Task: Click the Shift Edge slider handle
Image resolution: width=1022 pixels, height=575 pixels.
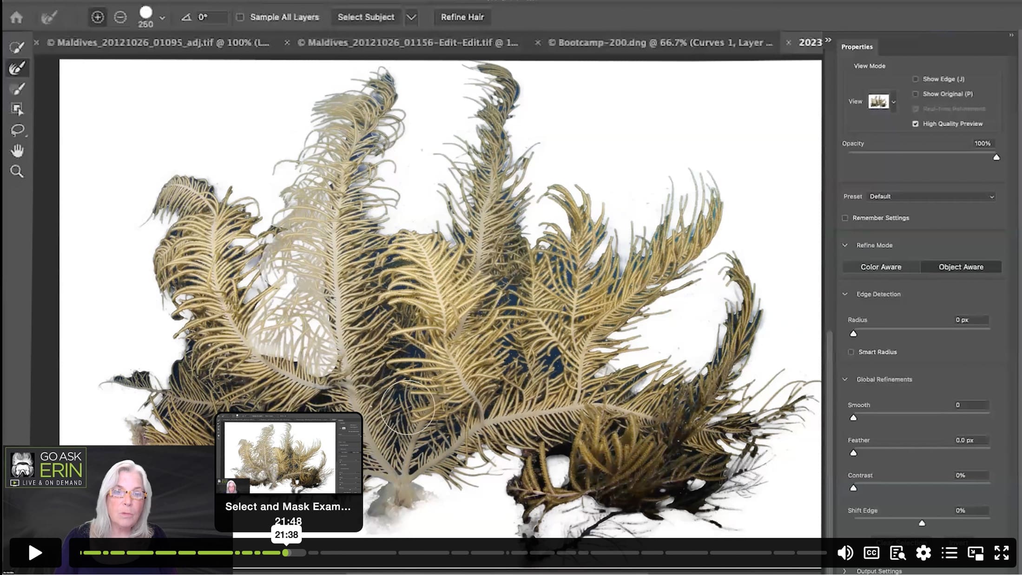Action: pos(922,523)
